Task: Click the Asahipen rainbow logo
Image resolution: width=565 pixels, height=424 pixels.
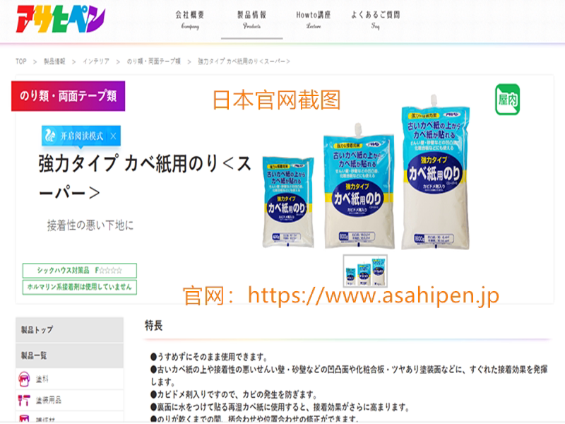Action: [61, 20]
